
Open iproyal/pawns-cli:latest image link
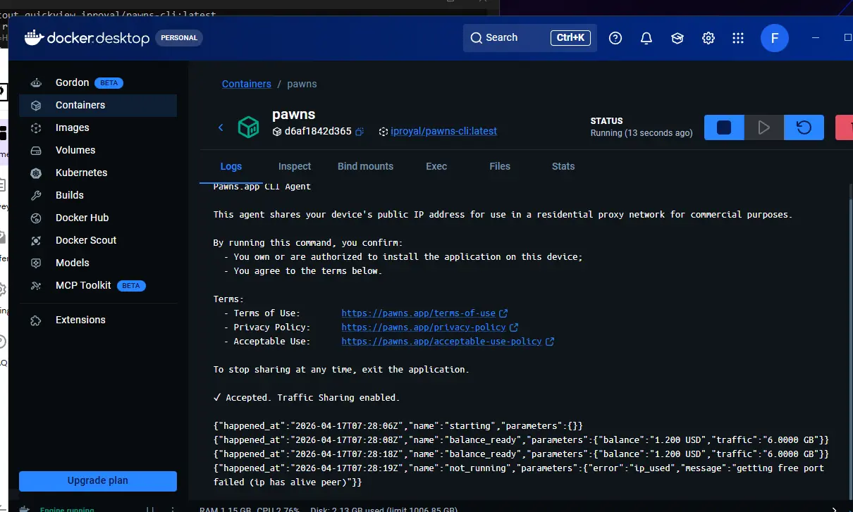click(x=444, y=131)
